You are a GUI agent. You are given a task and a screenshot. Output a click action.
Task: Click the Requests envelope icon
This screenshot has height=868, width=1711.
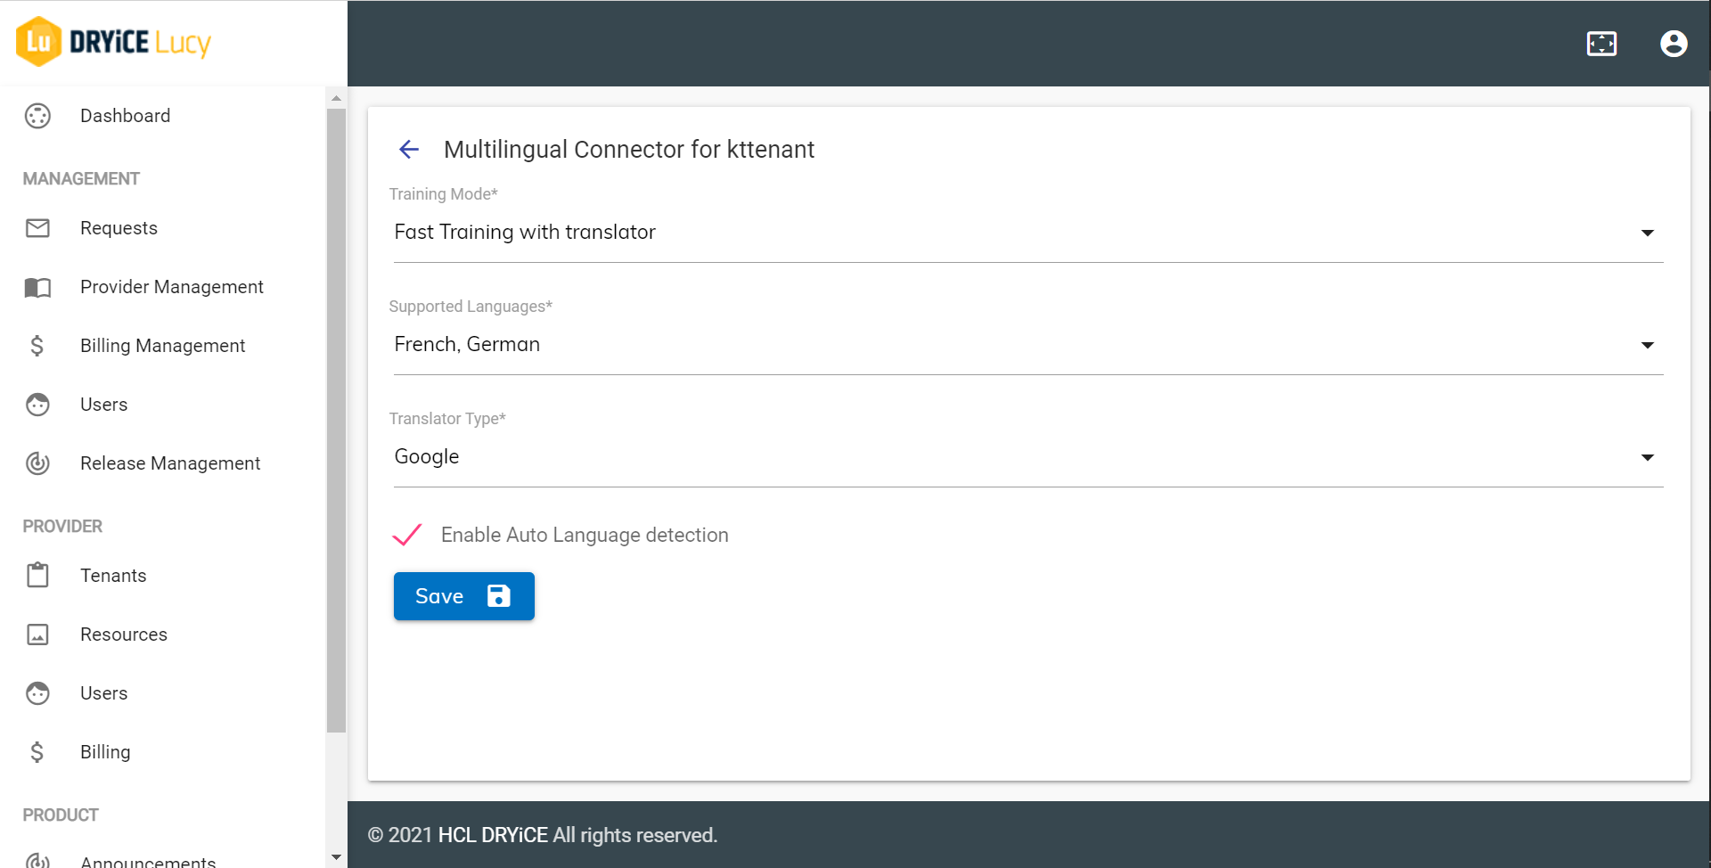tap(37, 228)
